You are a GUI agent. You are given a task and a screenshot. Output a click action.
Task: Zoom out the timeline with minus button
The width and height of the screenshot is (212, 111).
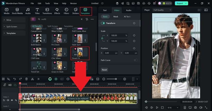click(x=104, y=79)
